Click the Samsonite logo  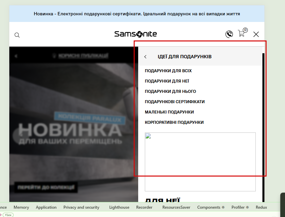click(x=136, y=34)
